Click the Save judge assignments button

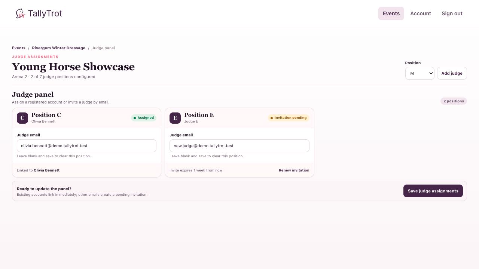point(433,191)
